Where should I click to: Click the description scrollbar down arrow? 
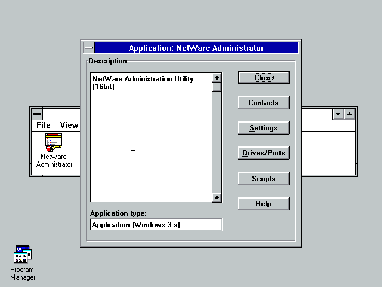click(217, 197)
